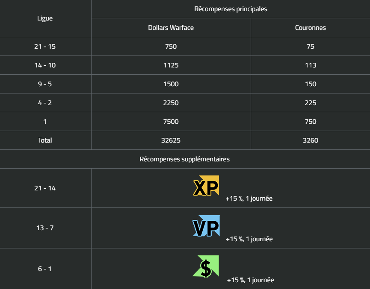Click the yellow XP booster icon
The image size is (370, 289).
(206, 186)
